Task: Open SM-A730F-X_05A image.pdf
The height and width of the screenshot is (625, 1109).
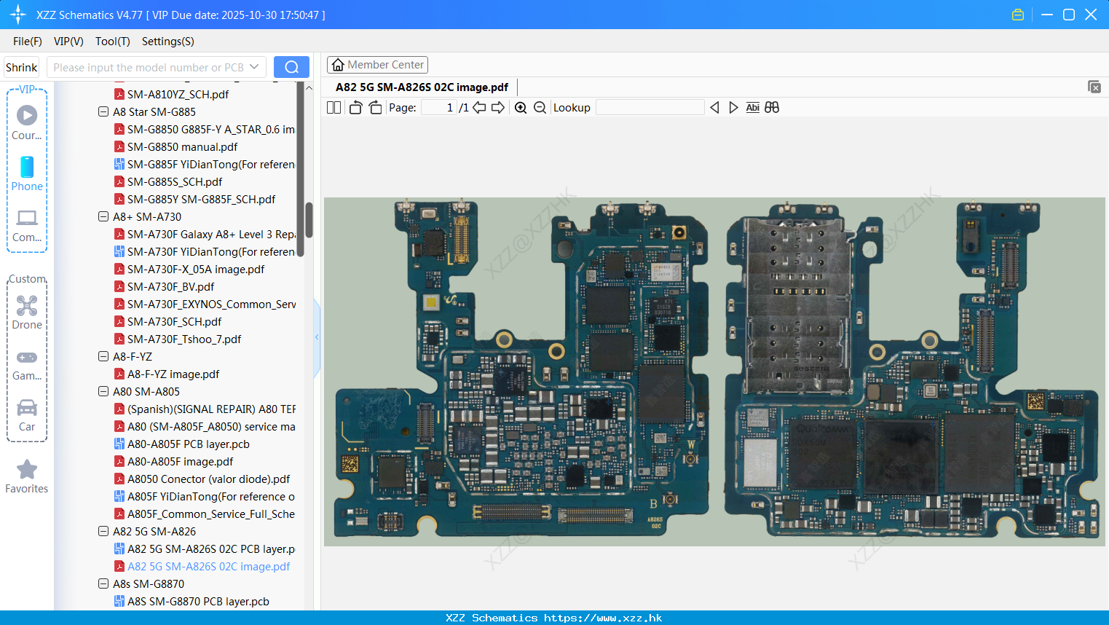Action: click(196, 269)
